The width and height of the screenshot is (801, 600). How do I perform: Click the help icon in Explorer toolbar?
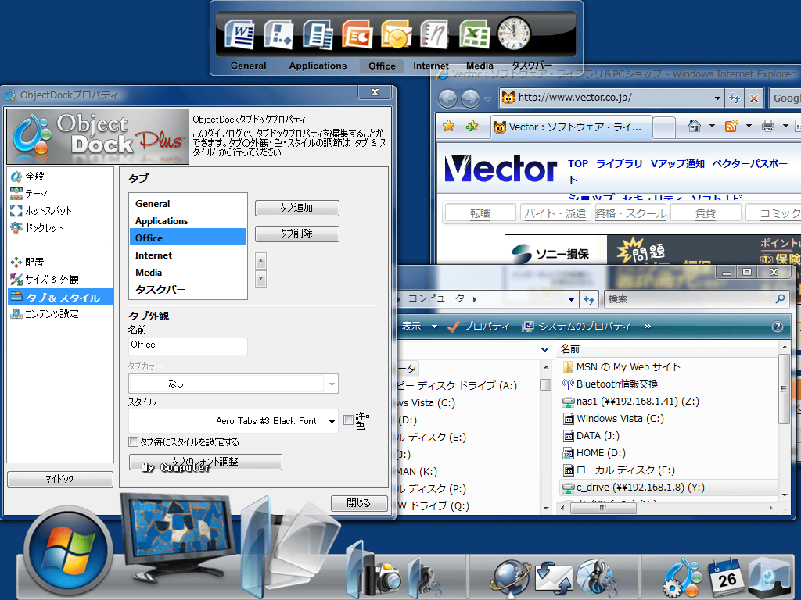pyautogui.click(x=777, y=327)
